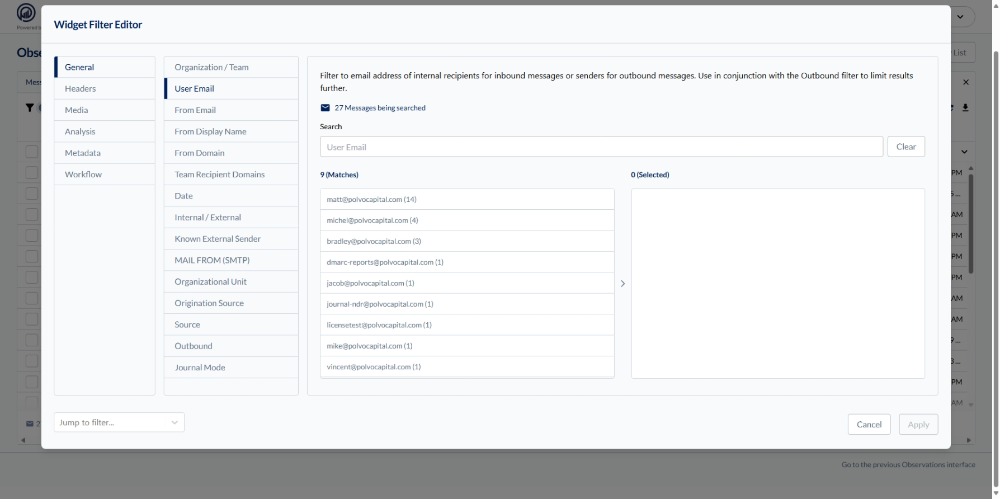Click the app logo in top-left corner
The width and height of the screenshot is (1000, 499).
[x=26, y=12]
